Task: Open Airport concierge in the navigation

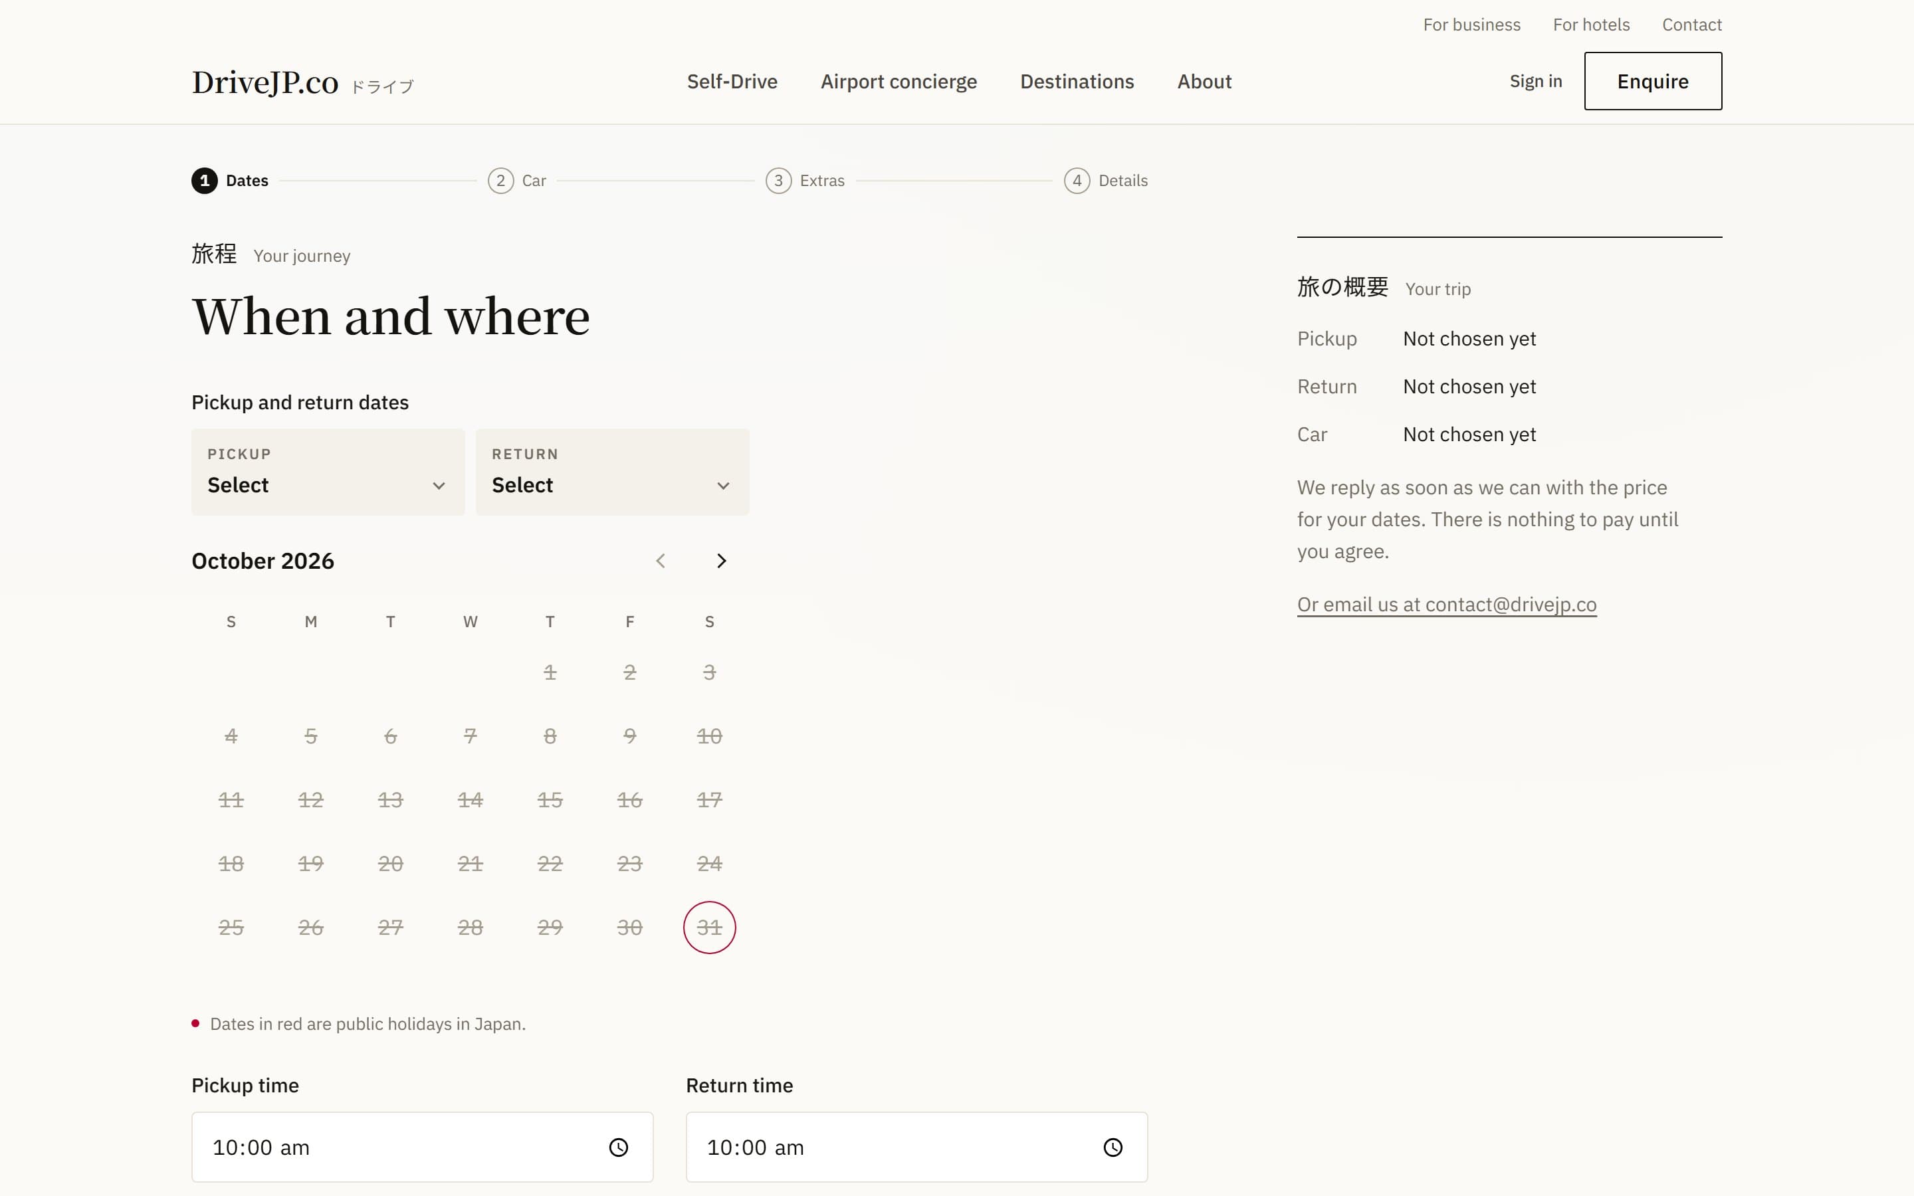Action: [x=899, y=82]
